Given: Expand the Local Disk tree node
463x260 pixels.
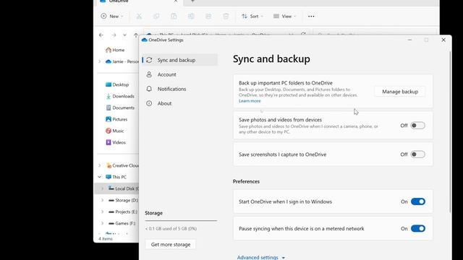Looking at the screenshot, I should tap(102, 188).
